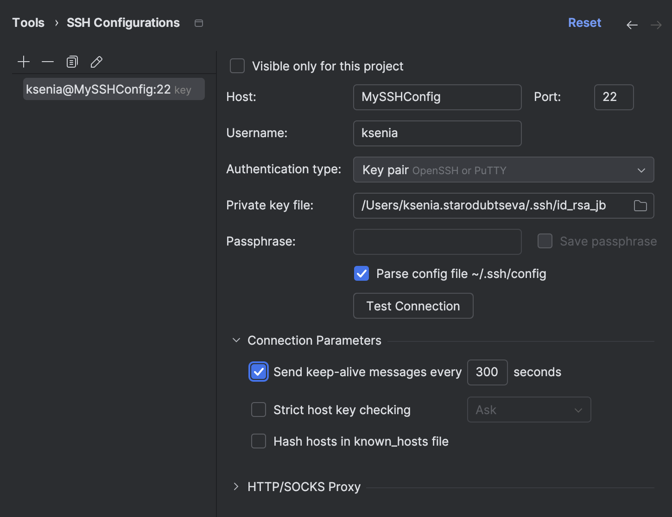This screenshot has width=672, height=517.
Task: Disable Parse config file ~/.ssh/config
Action: point(361,273)
